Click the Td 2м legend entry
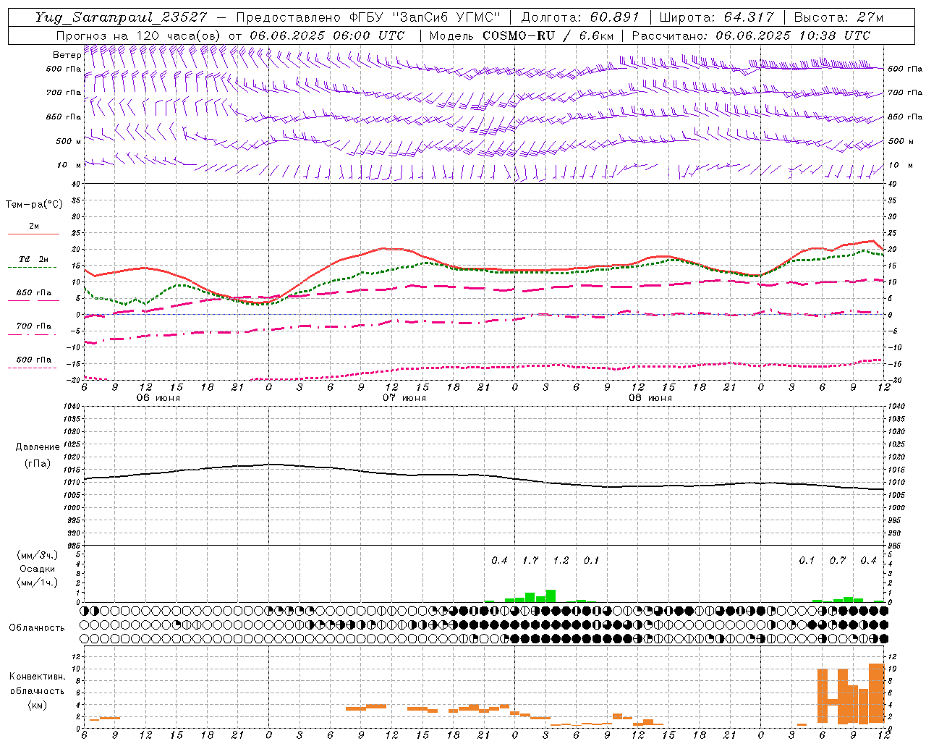Viewport: 926px width, 741px height. pos(33,259)
